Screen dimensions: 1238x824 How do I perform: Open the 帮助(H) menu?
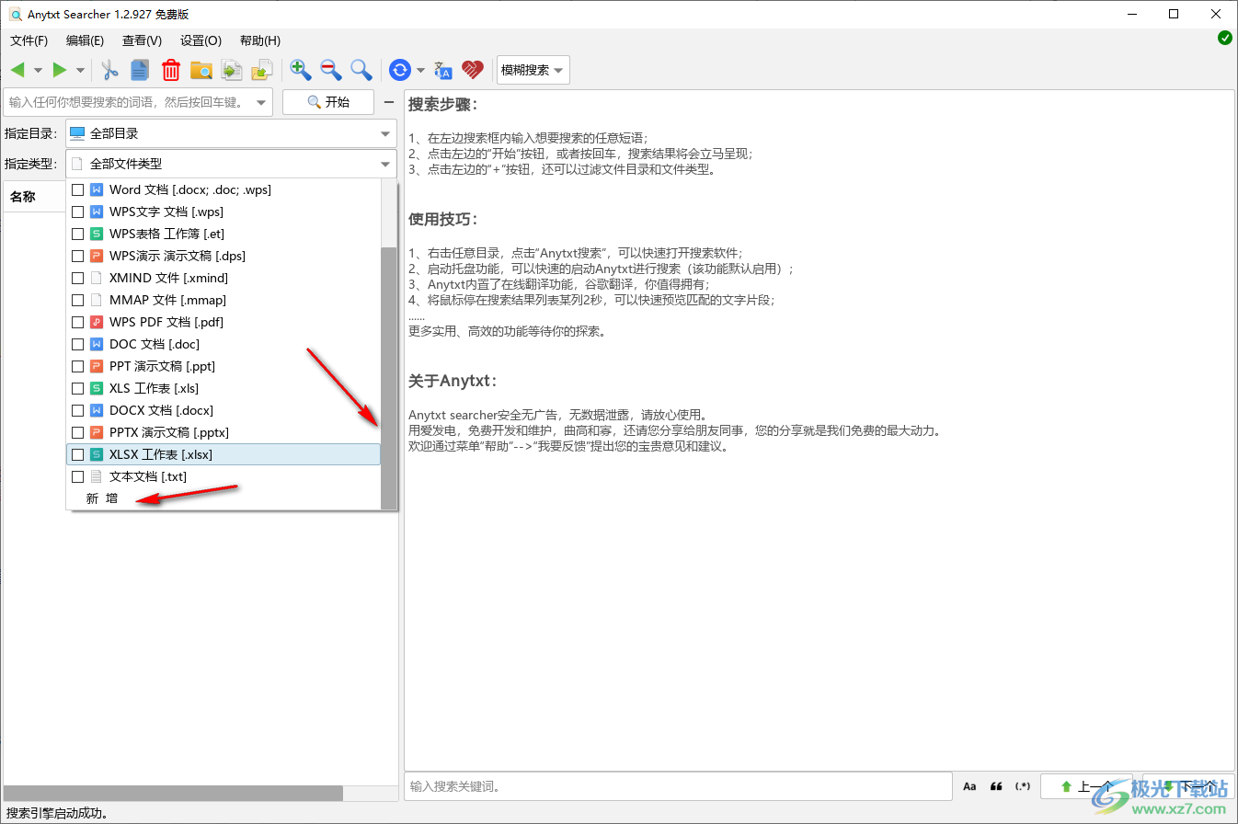260,40
